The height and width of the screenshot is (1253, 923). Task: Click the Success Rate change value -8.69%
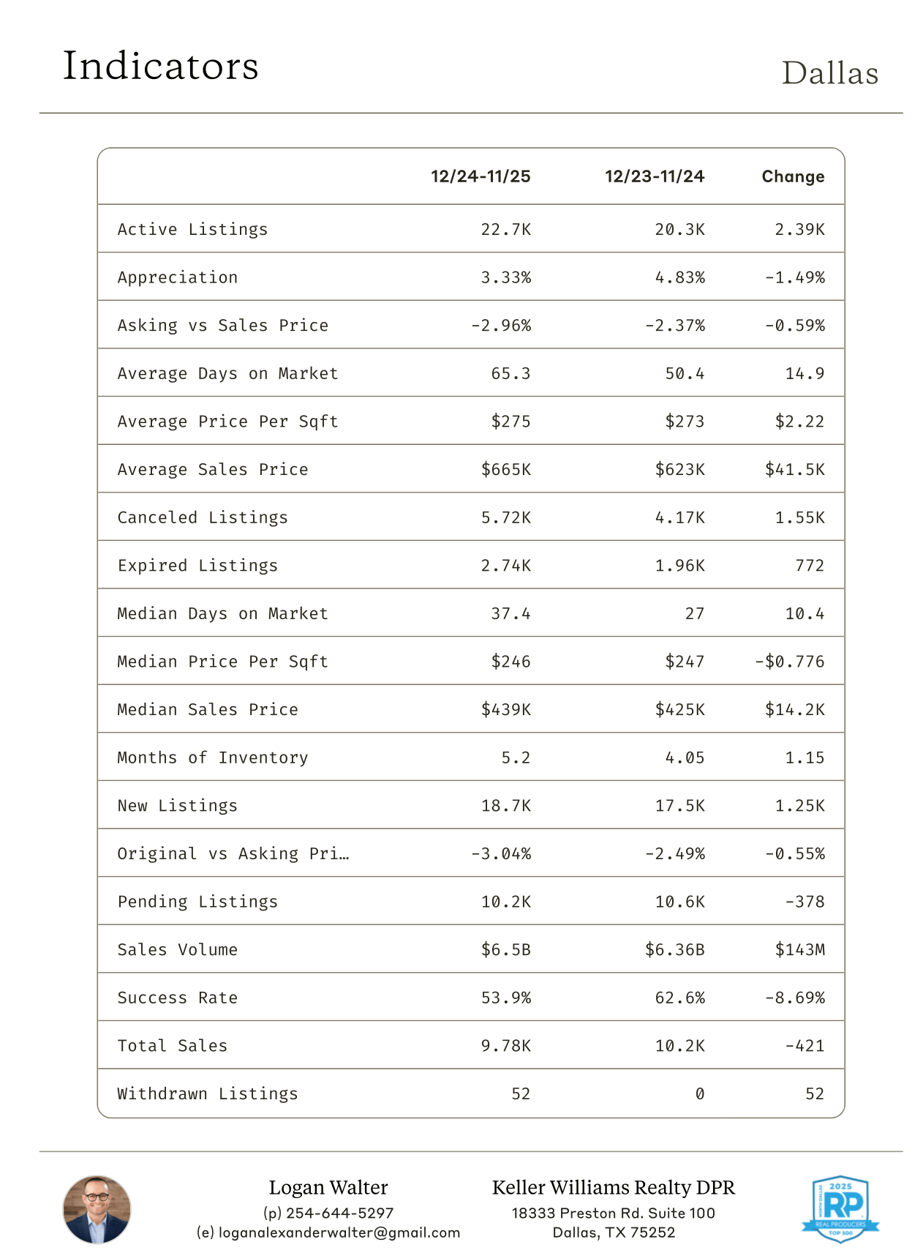[x=795, y=998]
